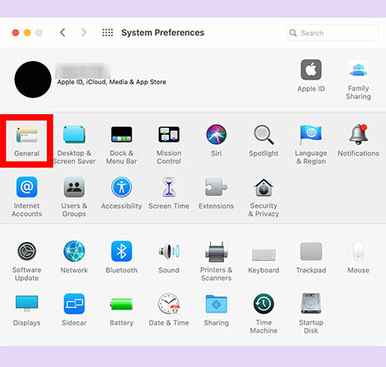386x367 pixels.
Task: Open Family Sharing settings
Action: [x=358, y=81]
